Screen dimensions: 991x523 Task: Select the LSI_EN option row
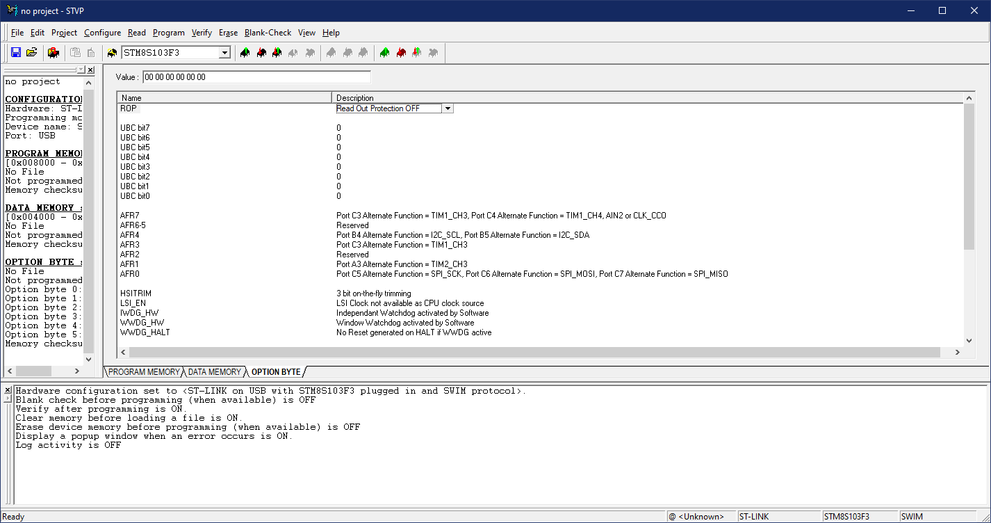tap(541, 303)
